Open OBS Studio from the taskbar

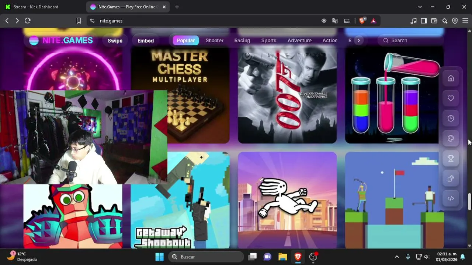tap(313, 257)
